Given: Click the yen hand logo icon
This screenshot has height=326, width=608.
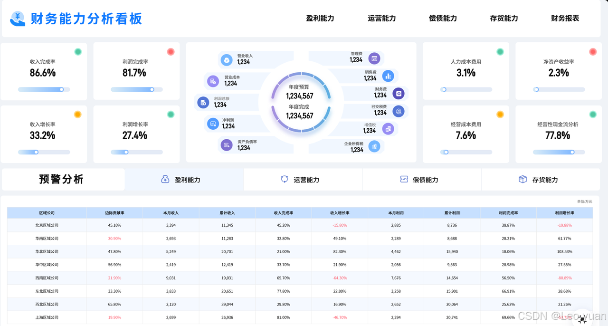Looking at the screenshot, I should click(18, 19).
